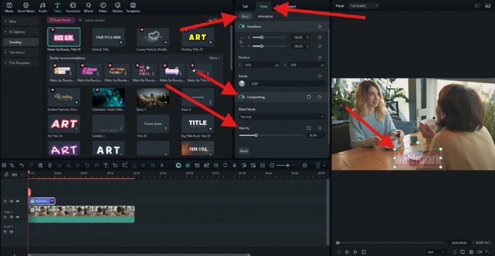
Task: Stop playback in the Player
Action: point(364,252)
